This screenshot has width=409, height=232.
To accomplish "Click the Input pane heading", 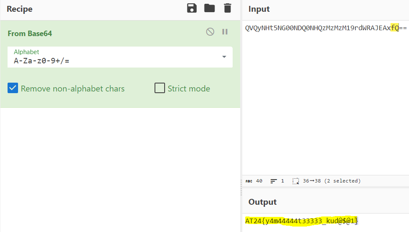I will click(x=259, y=9).
